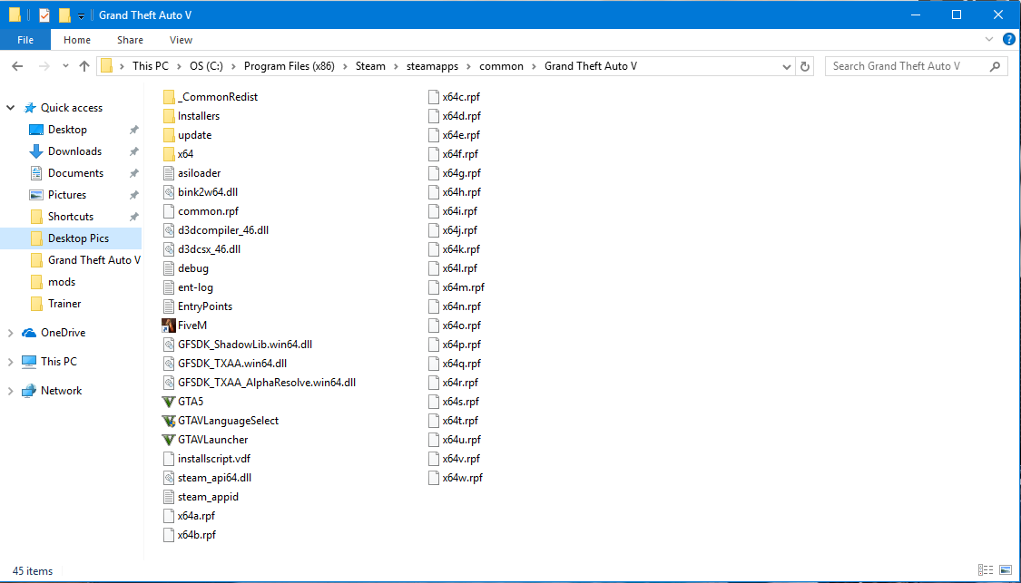Image resolution: width=1021 pixels, height=583 pixels.
Task: Click the asiloader file icon
Action: [169, 173]
